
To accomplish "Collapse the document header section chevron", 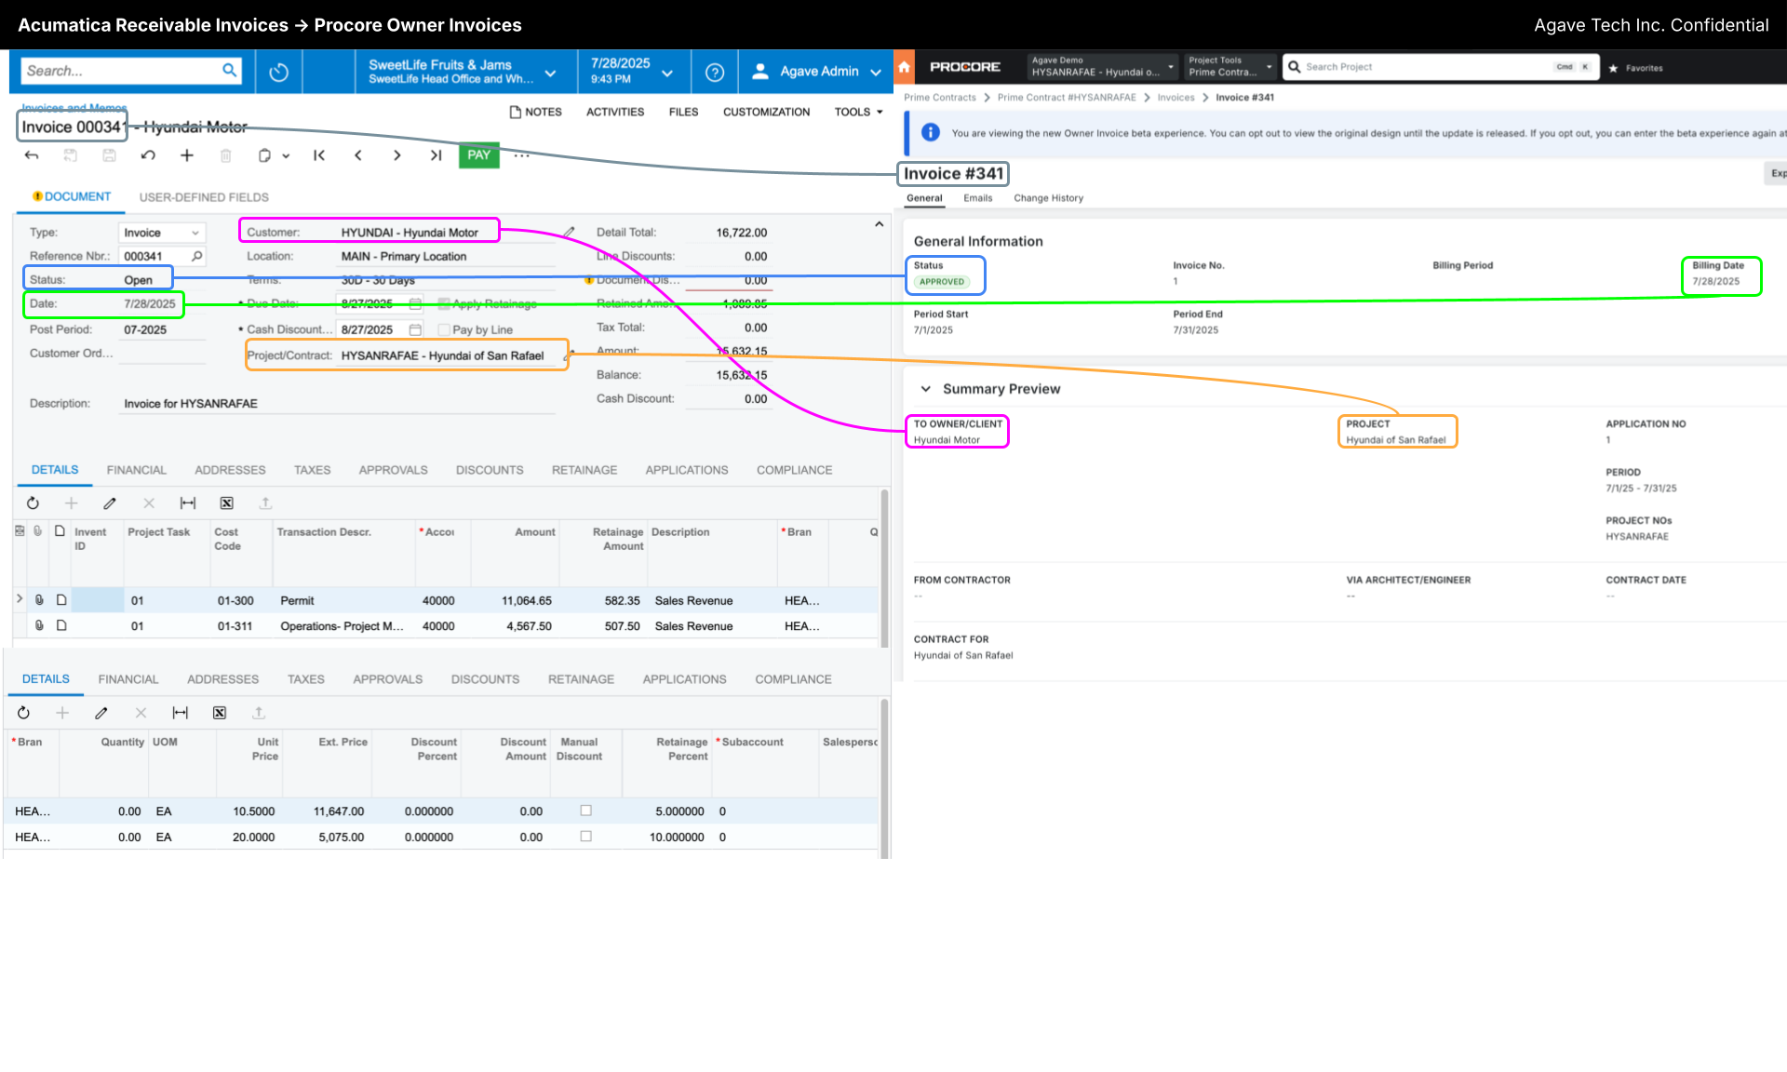I will tap(879, 224).
